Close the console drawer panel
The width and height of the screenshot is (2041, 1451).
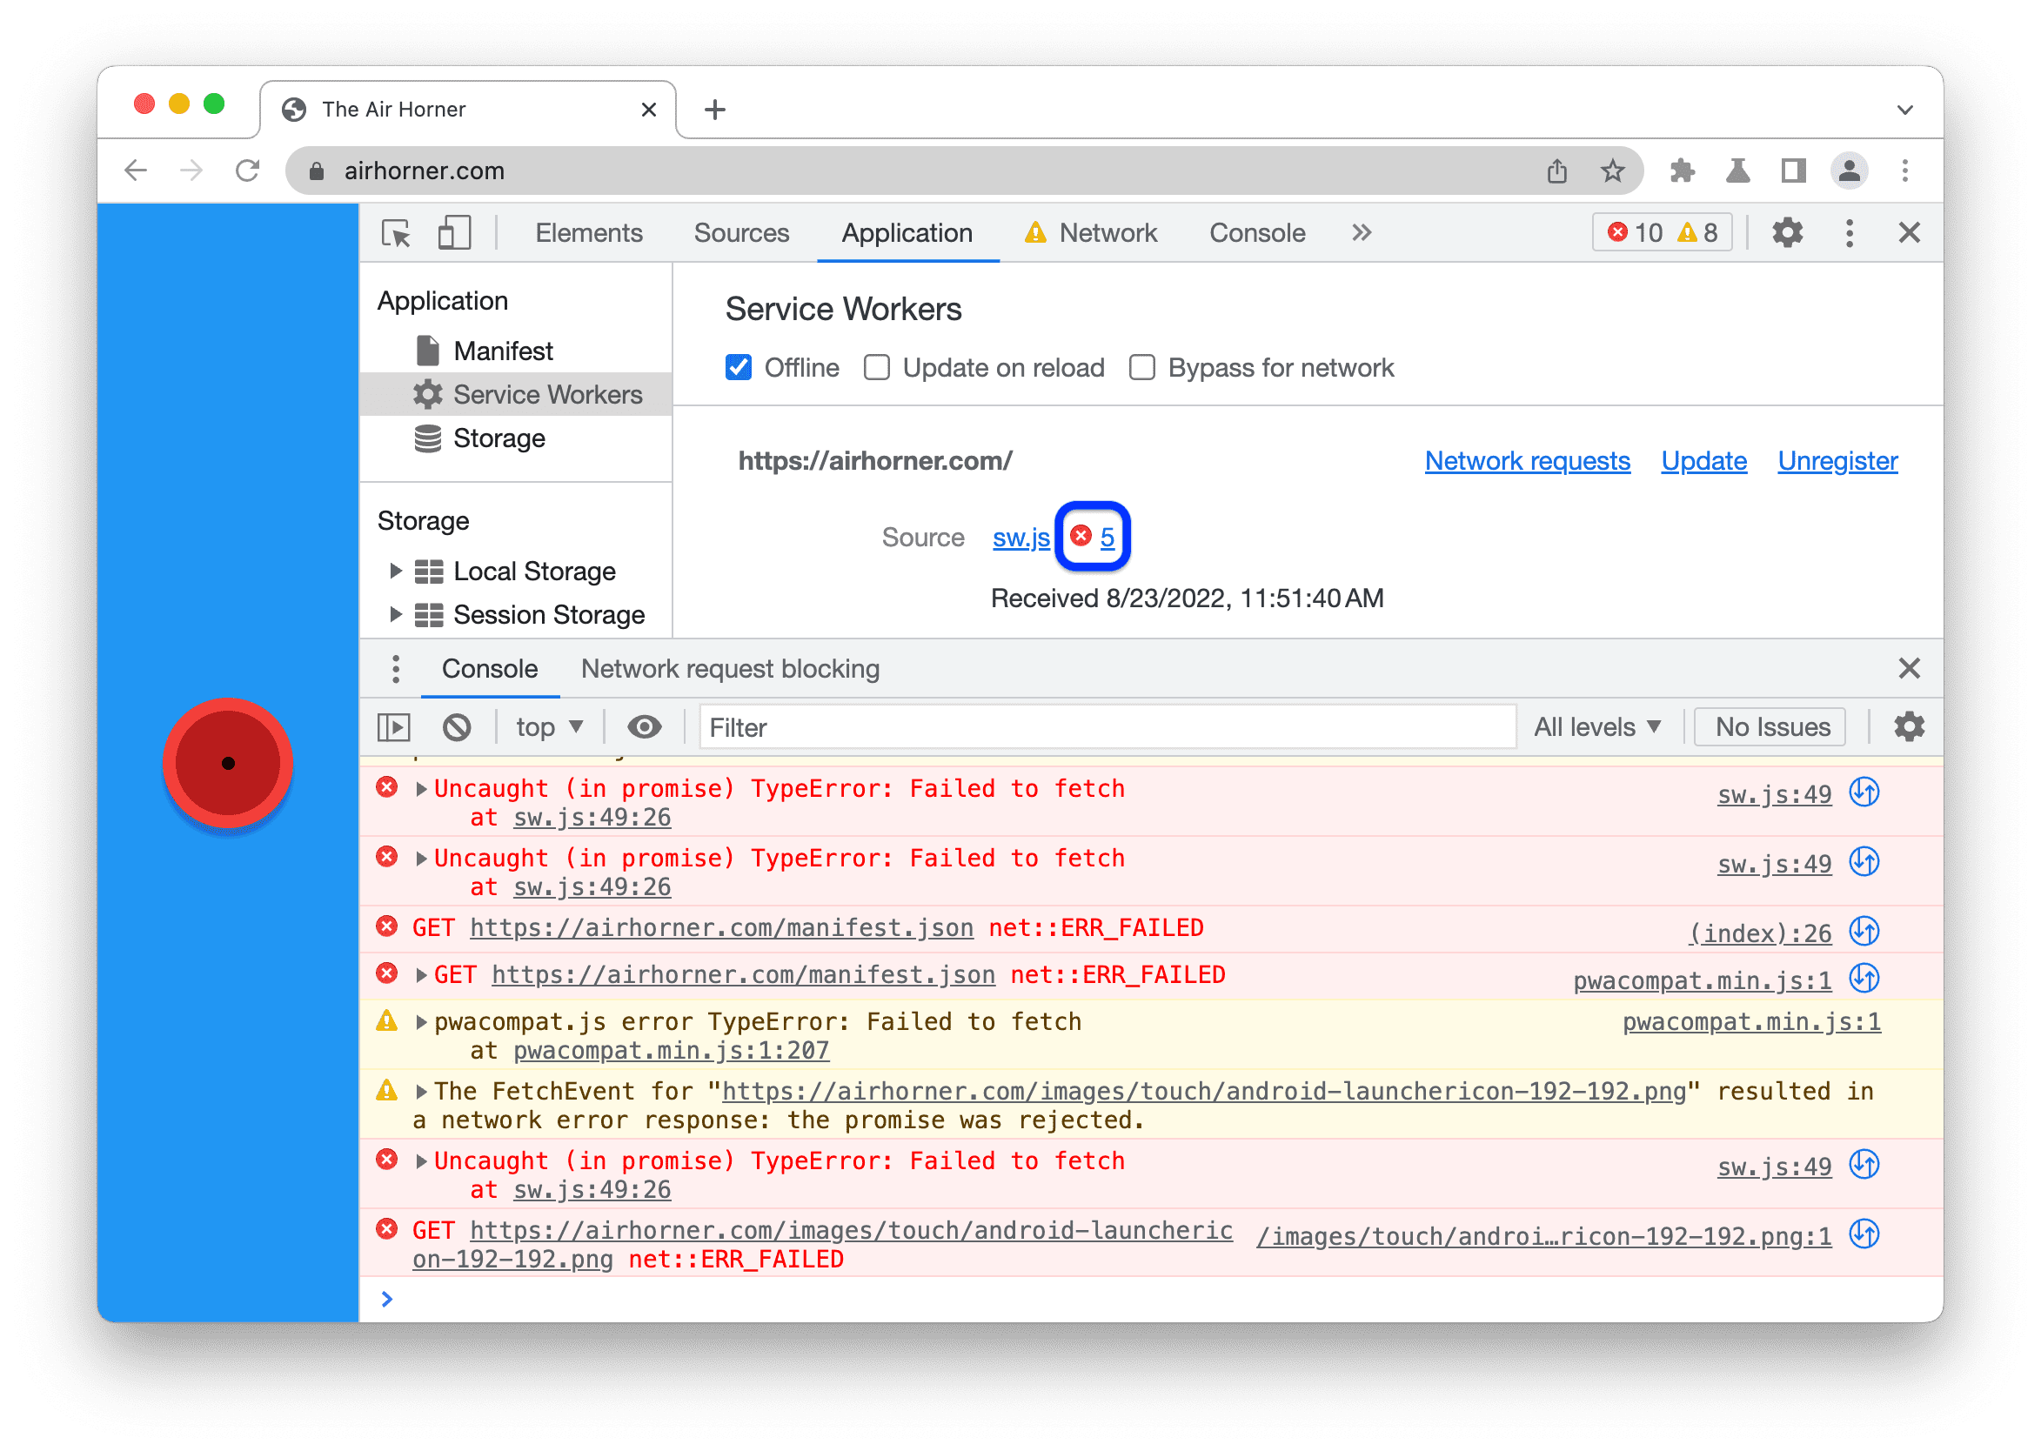click(1909, 667)
